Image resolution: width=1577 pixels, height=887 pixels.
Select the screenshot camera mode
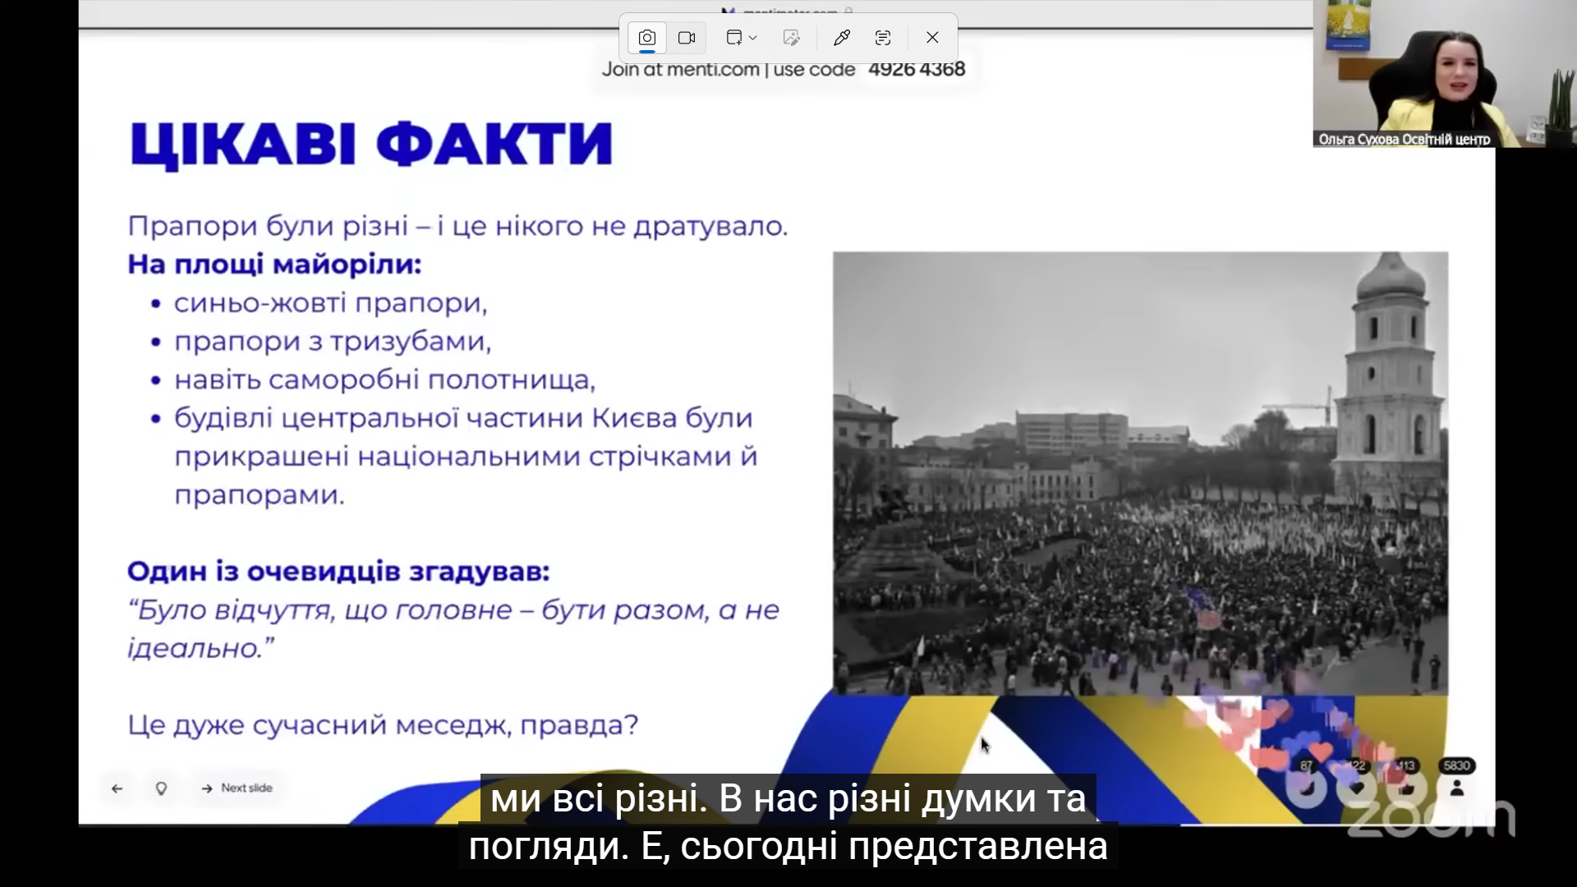[x=647, y=38]
